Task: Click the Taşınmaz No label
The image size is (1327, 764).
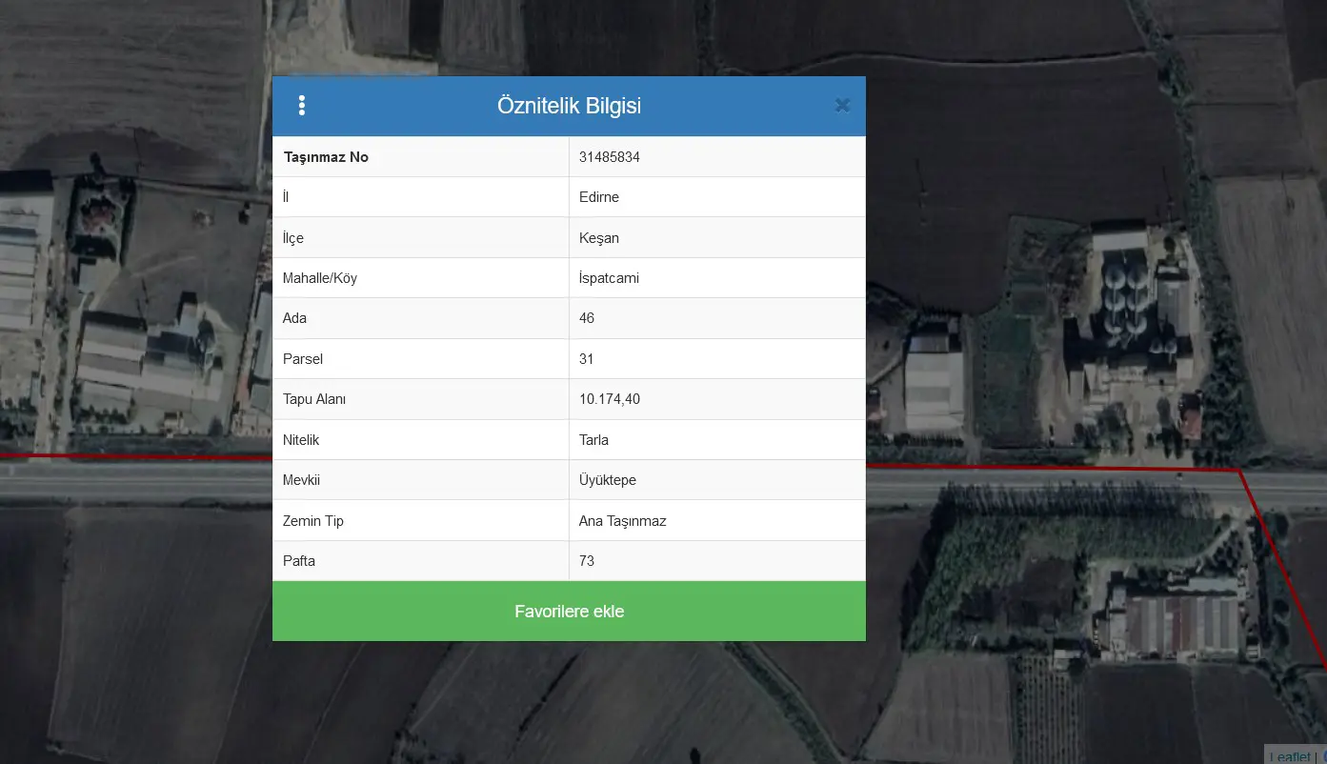Action: pyautogui.click(x=326, y=157)
